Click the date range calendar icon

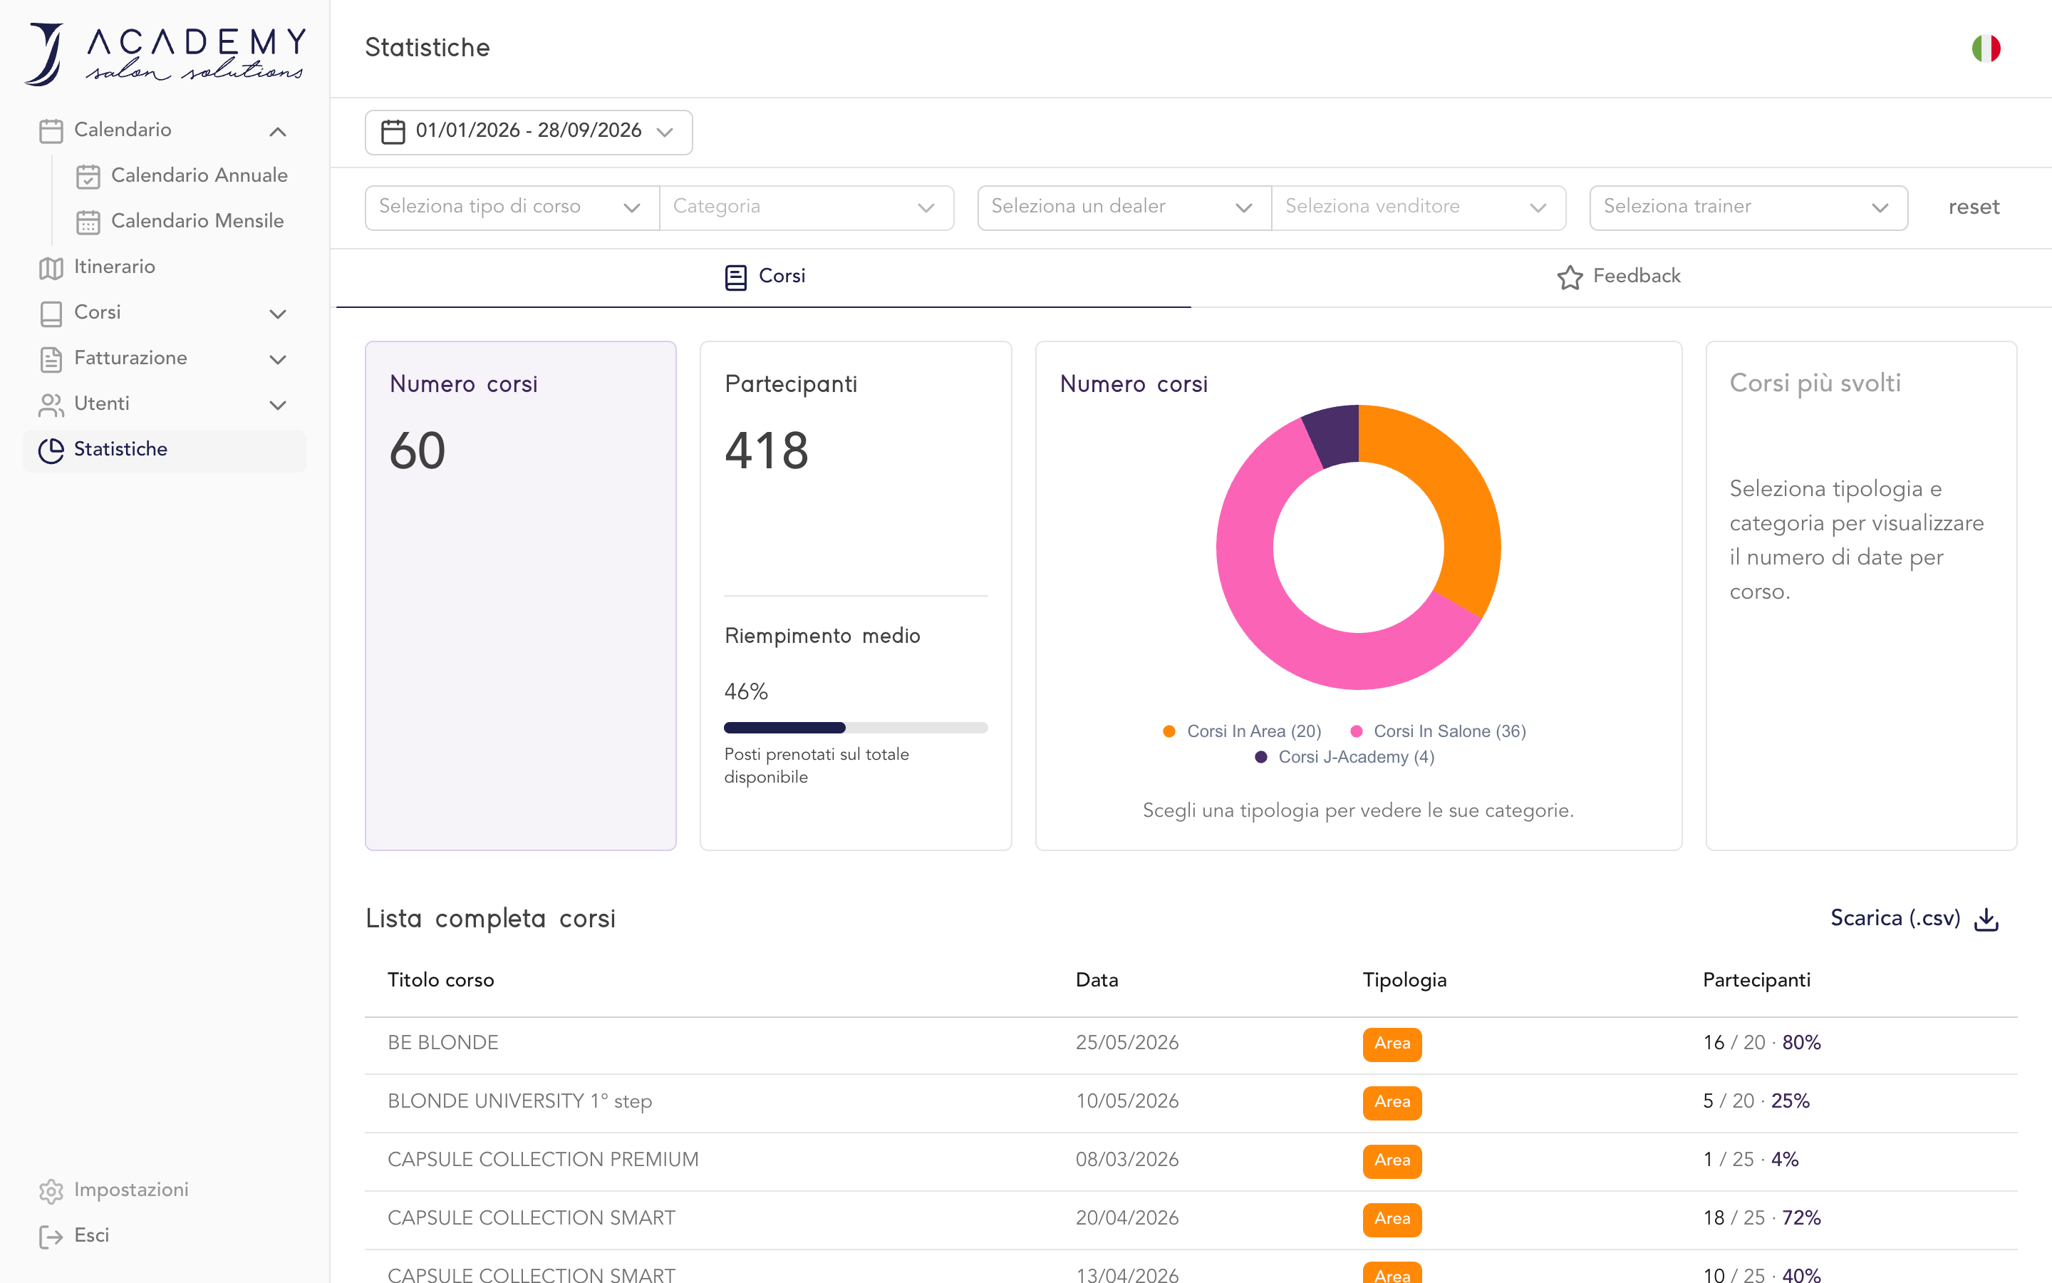pyautogui.click(x=393, y=132)
